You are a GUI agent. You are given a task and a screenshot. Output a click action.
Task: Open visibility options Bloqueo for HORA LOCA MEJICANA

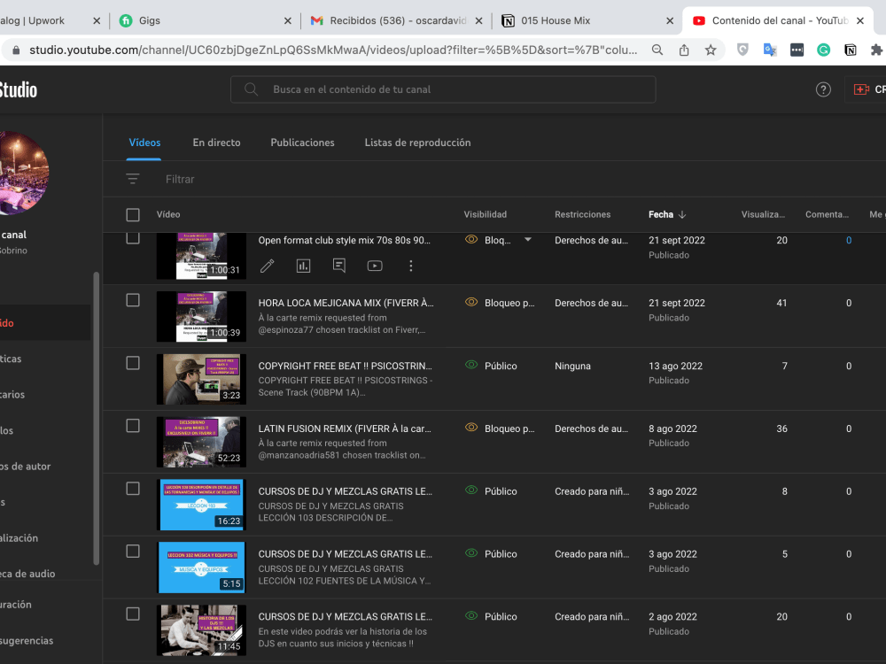click(x=509, y=303)
